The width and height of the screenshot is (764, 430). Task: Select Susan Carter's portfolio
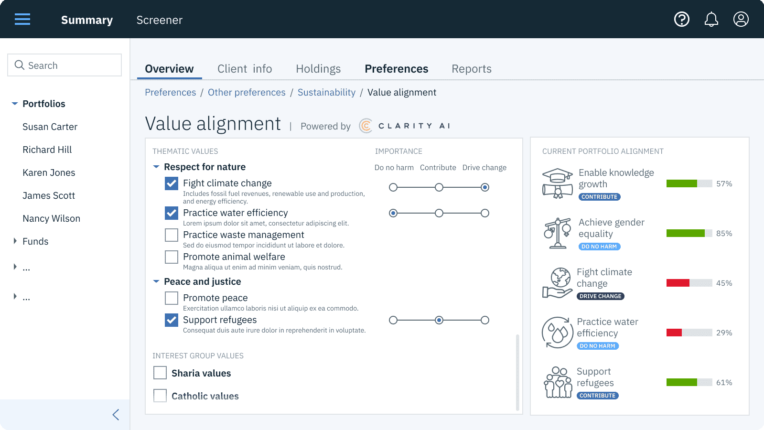click(50, 127)
